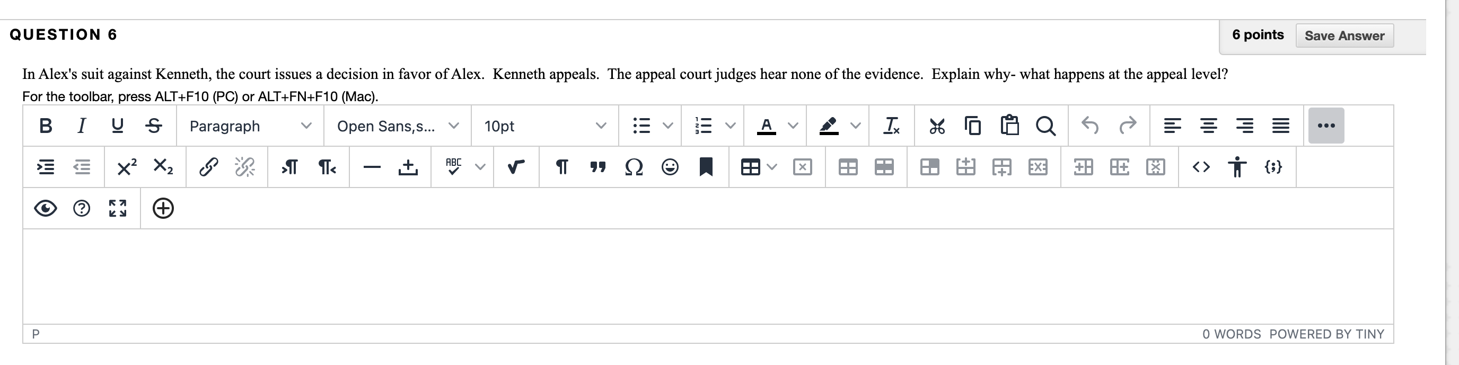This screenshot has height=365, width=1459.
Task: Apply superscript formatting
Action: (127, 167)
